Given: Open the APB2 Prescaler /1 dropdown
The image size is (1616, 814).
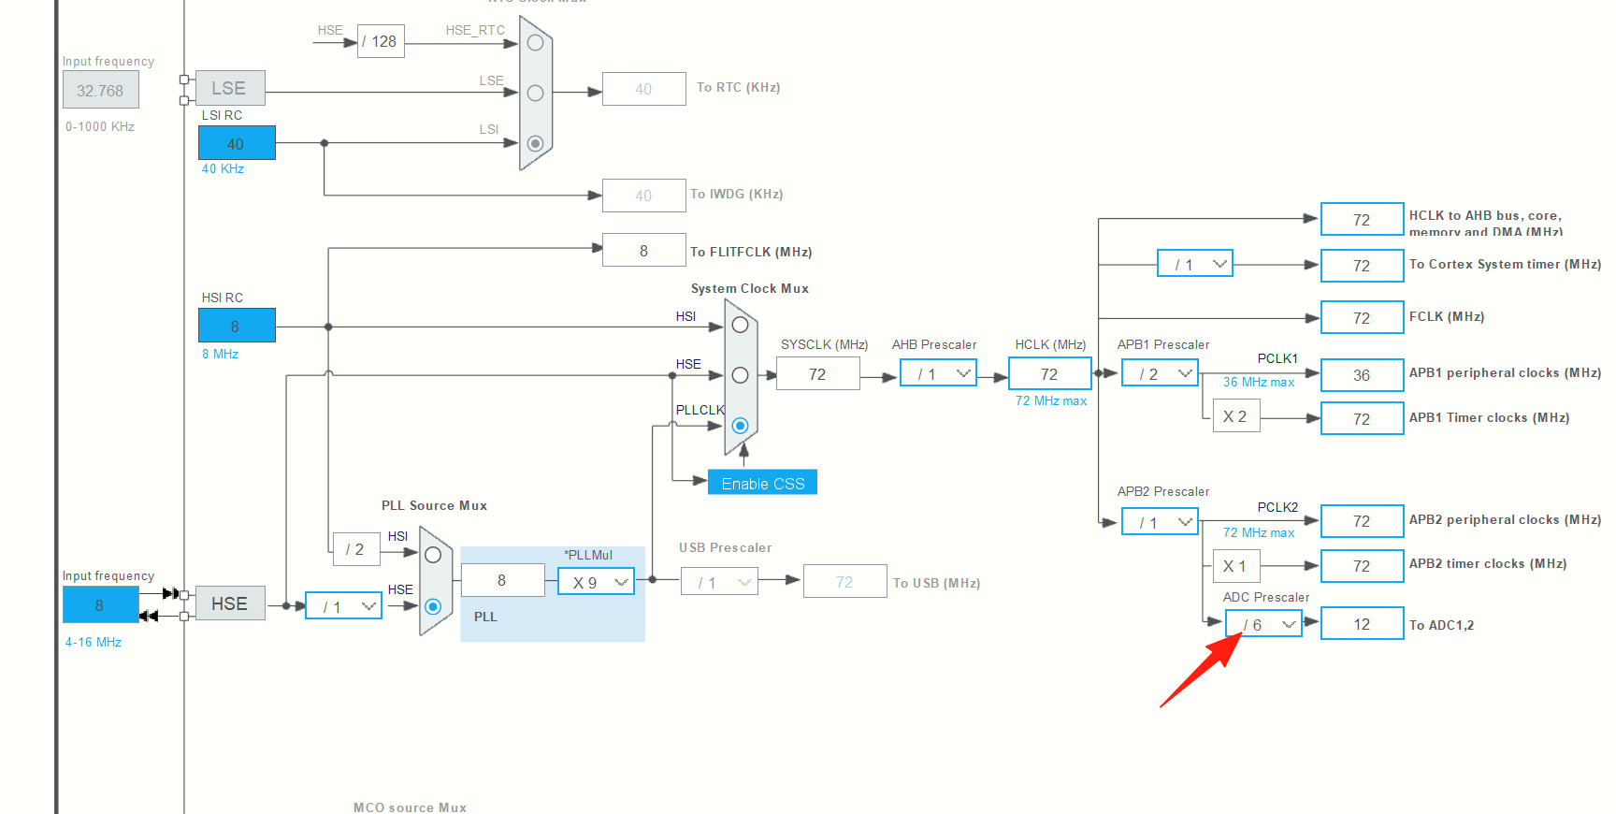Looking at the screenshot, I should 1160,522.
